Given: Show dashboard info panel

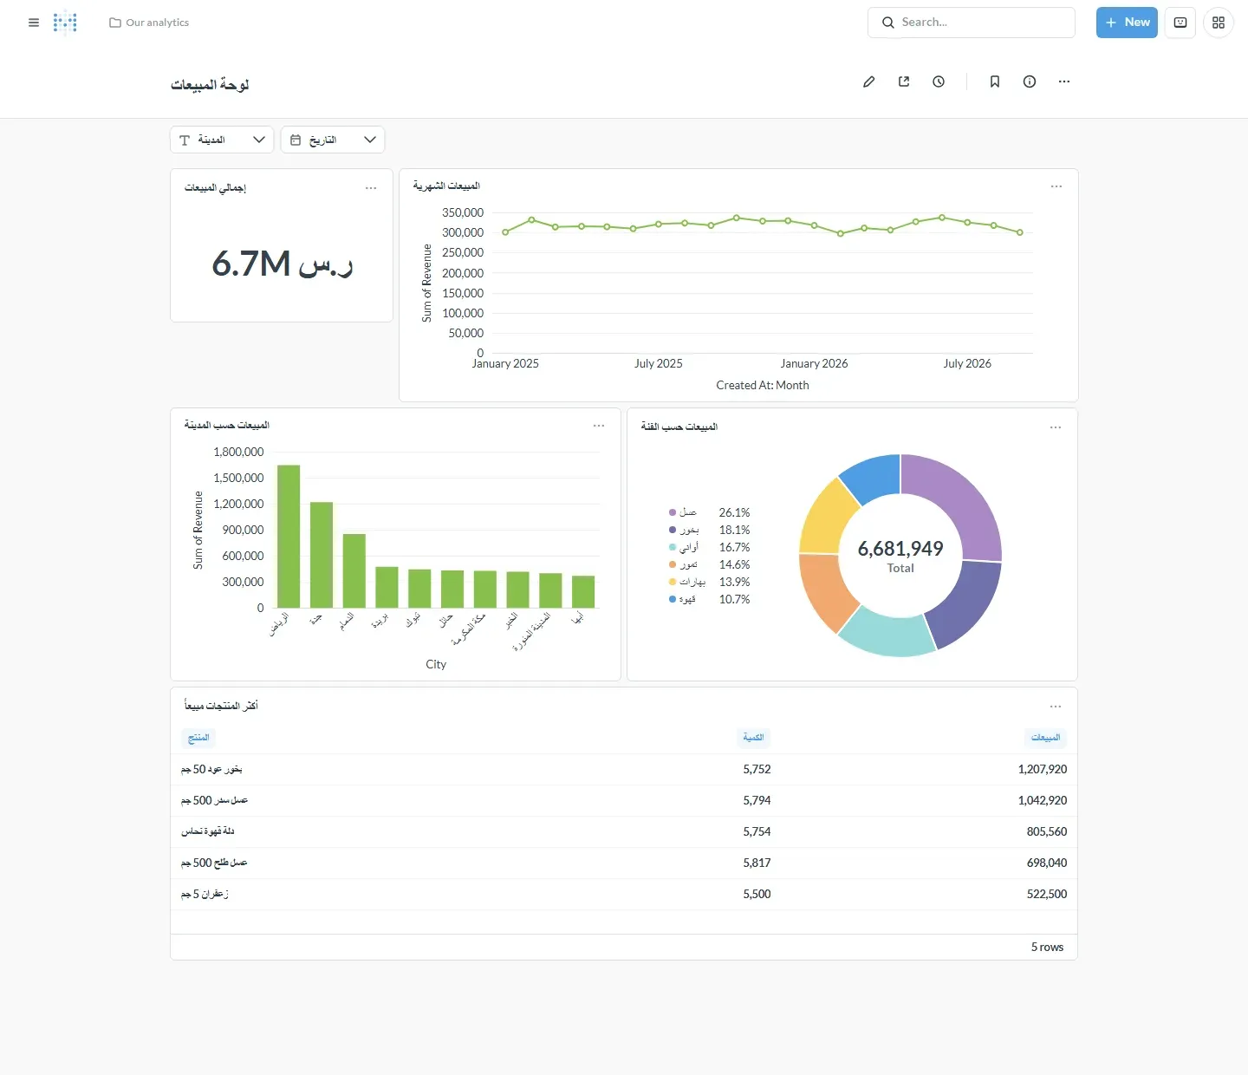Looking at the screenshot, I should [x=1030, y=81].
